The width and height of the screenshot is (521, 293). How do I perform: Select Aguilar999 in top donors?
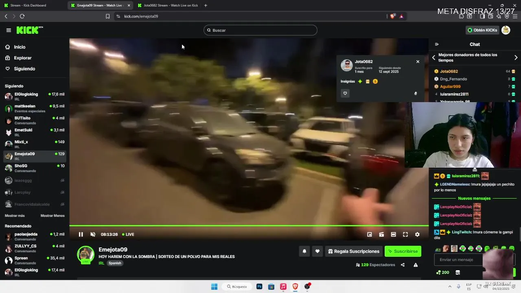(x=450, y=86)
